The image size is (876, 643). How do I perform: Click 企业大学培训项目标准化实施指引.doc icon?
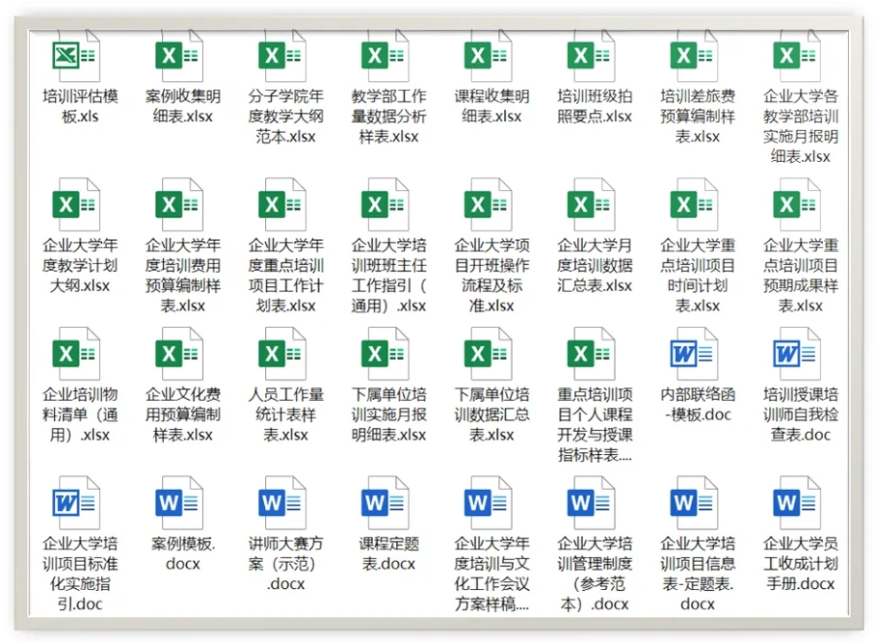(76, 503)
